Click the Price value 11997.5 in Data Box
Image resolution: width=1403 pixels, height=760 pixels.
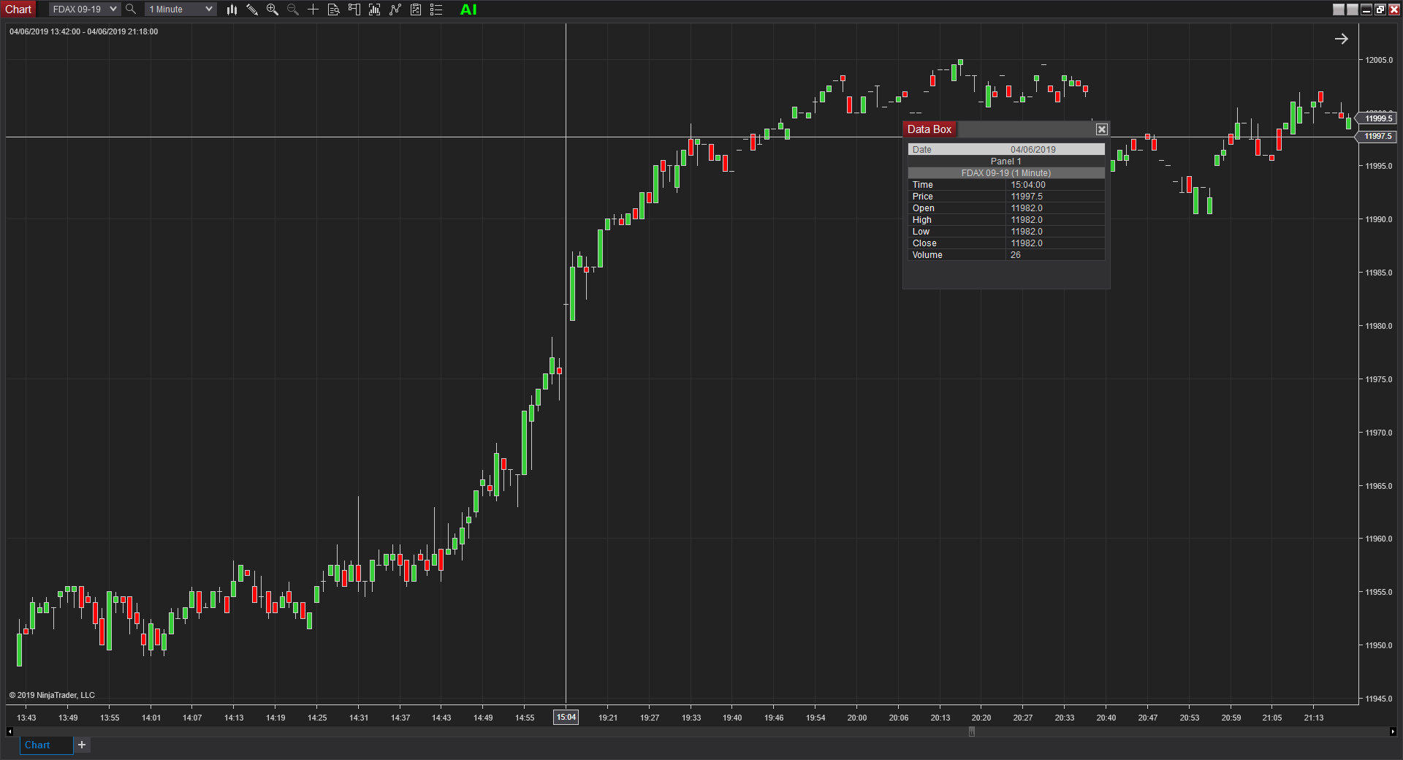pyautogui.click(x=1026, y=197)
